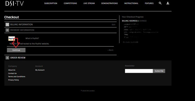The height and width of the screenshot is (101, 195).
Task: Click the Continue button
Action: tap(16, 50)
